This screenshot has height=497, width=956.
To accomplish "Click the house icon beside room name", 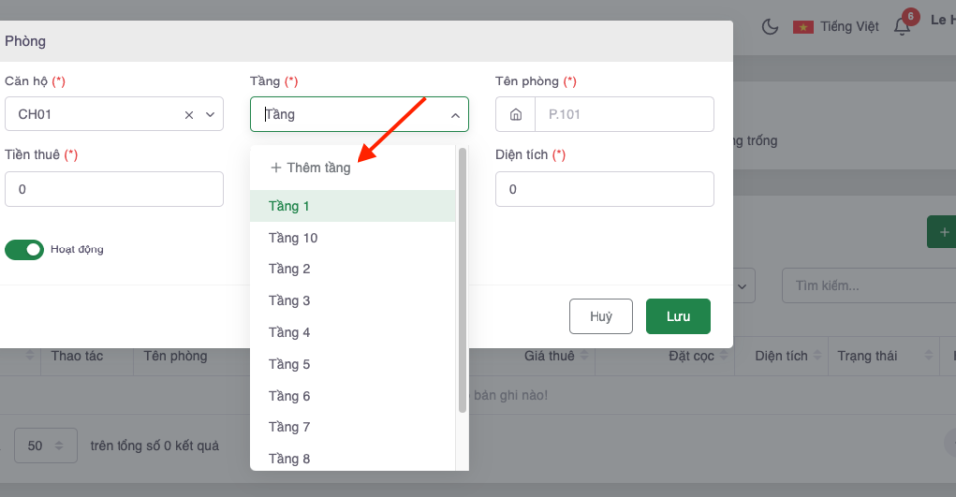I will pos(516,115).
